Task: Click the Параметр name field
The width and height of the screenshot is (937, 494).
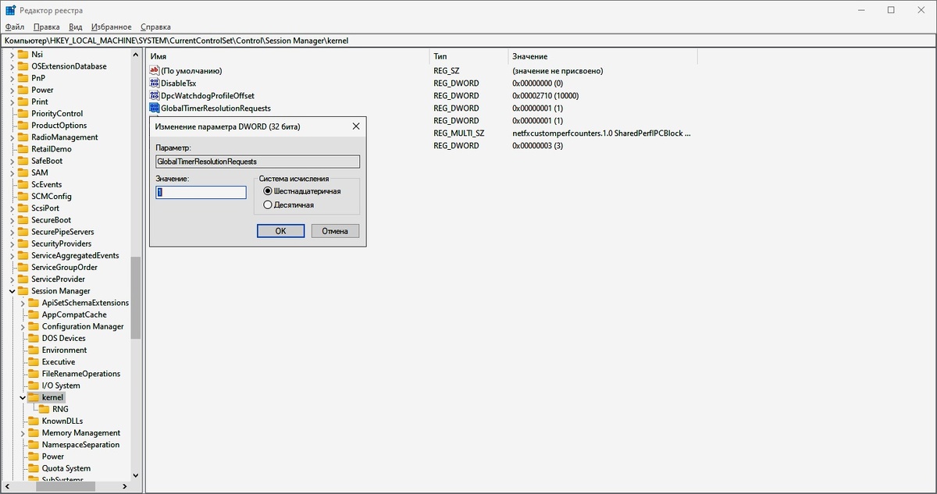Action: point(258,162)
